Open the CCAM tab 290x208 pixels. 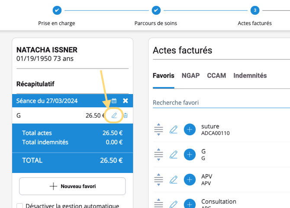tap(216, 75)
